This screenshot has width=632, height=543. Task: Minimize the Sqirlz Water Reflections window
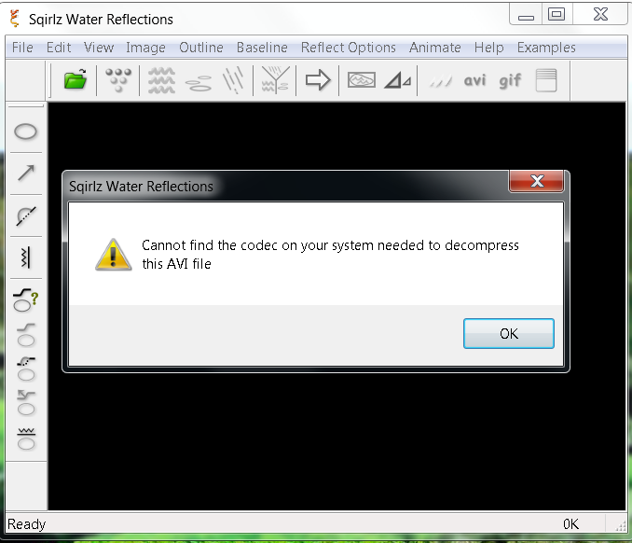coord(526,15)
